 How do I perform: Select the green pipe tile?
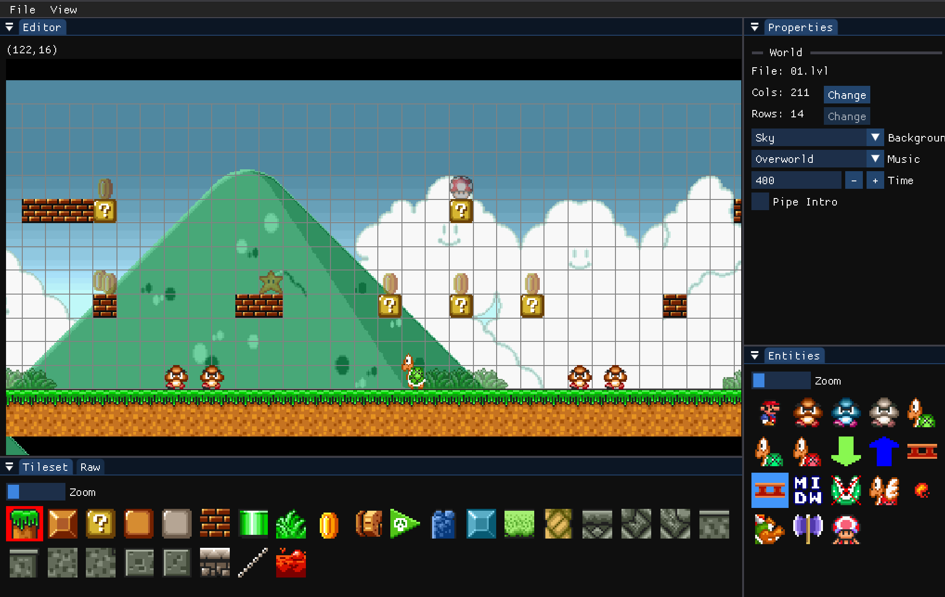253,524
